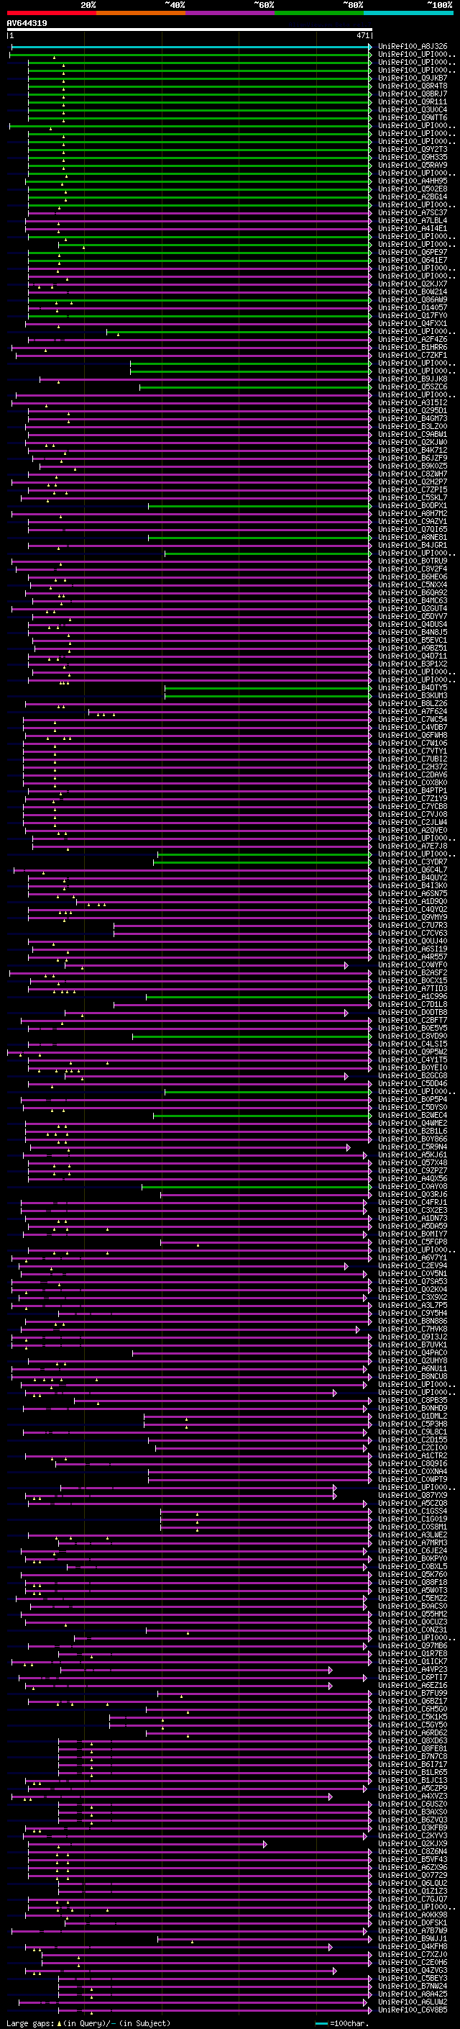Click label UniRef100_A2BG14
The image size is (460, 2029).
(412, 197)
